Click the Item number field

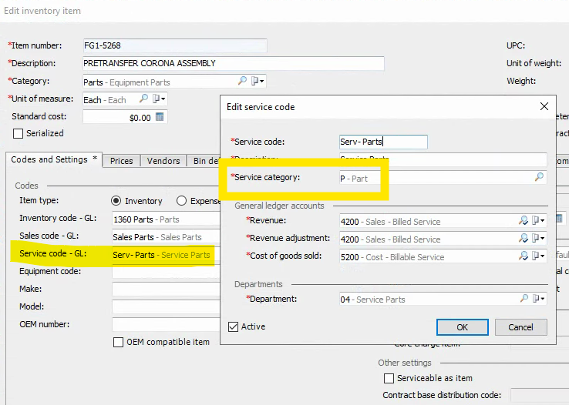click(x=175, y=45)
